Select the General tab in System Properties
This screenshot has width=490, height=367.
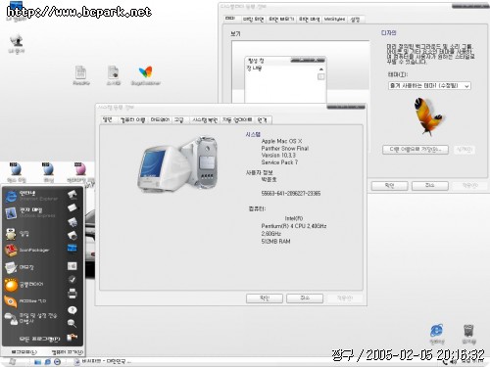[x=108, y=119]
